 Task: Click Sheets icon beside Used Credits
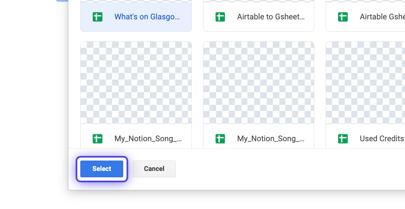pos(343,139)
